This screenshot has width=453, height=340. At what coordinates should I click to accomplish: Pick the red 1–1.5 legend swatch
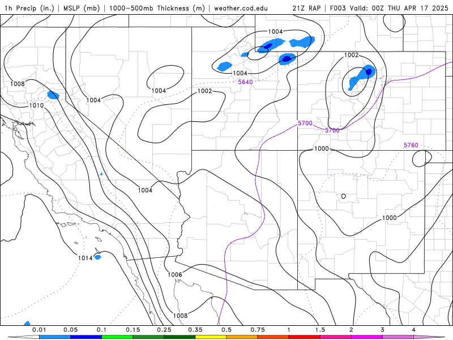(x=305, y=337)
